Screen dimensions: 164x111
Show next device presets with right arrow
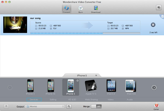154,88
